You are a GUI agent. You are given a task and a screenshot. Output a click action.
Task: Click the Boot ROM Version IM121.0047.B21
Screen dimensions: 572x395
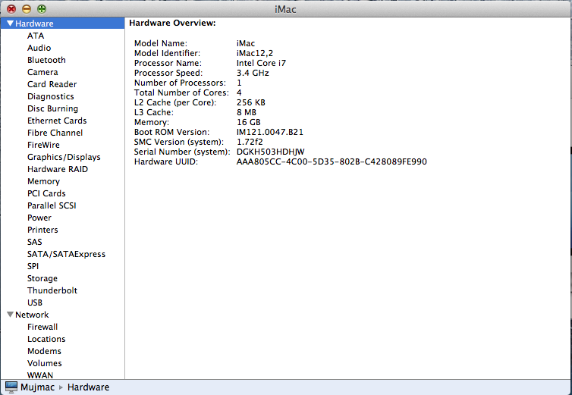[x=269, y=132]
